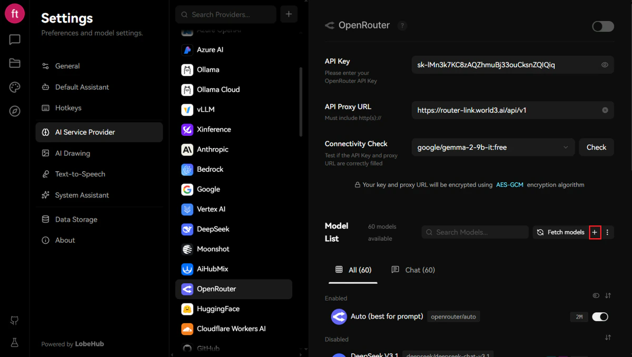Add a custom model with plus icon
The image size is (632, 357).
(595, 232)
